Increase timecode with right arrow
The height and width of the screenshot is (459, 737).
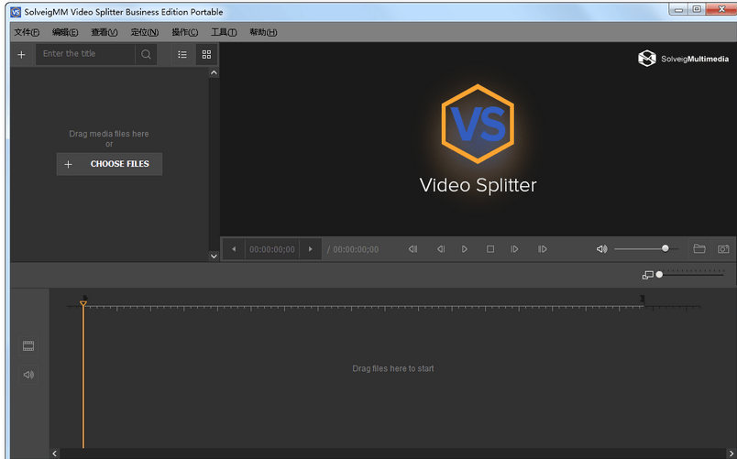pyautogui.click(x=311, y=249)
